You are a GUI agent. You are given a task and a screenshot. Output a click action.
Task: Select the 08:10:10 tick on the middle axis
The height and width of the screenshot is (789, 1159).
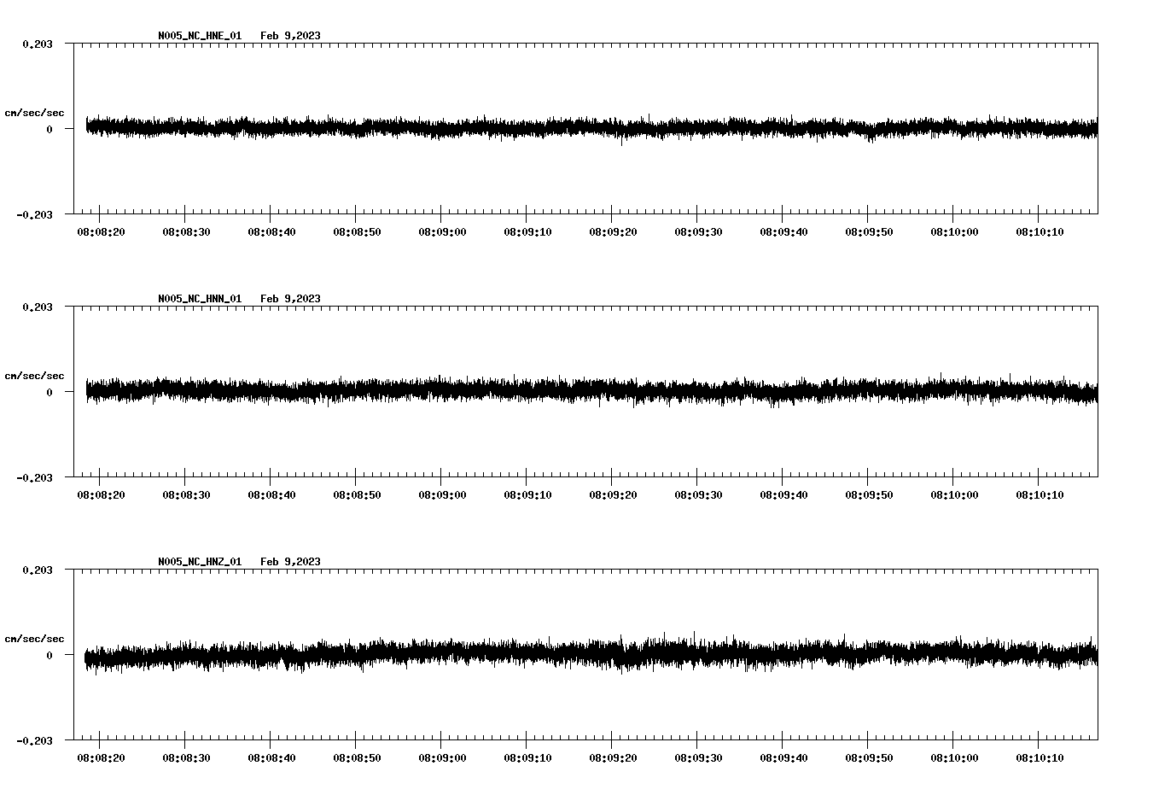point(1040,494)
